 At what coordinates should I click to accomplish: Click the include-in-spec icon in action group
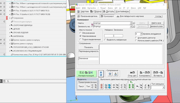[x=122, y=86]
